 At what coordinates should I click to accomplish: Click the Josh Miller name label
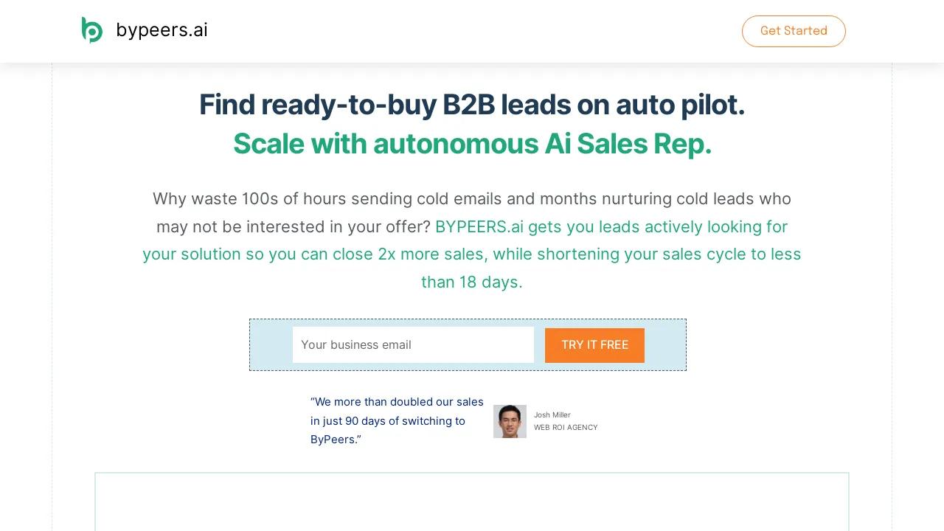pyautogui.click(x=552, y=414)
